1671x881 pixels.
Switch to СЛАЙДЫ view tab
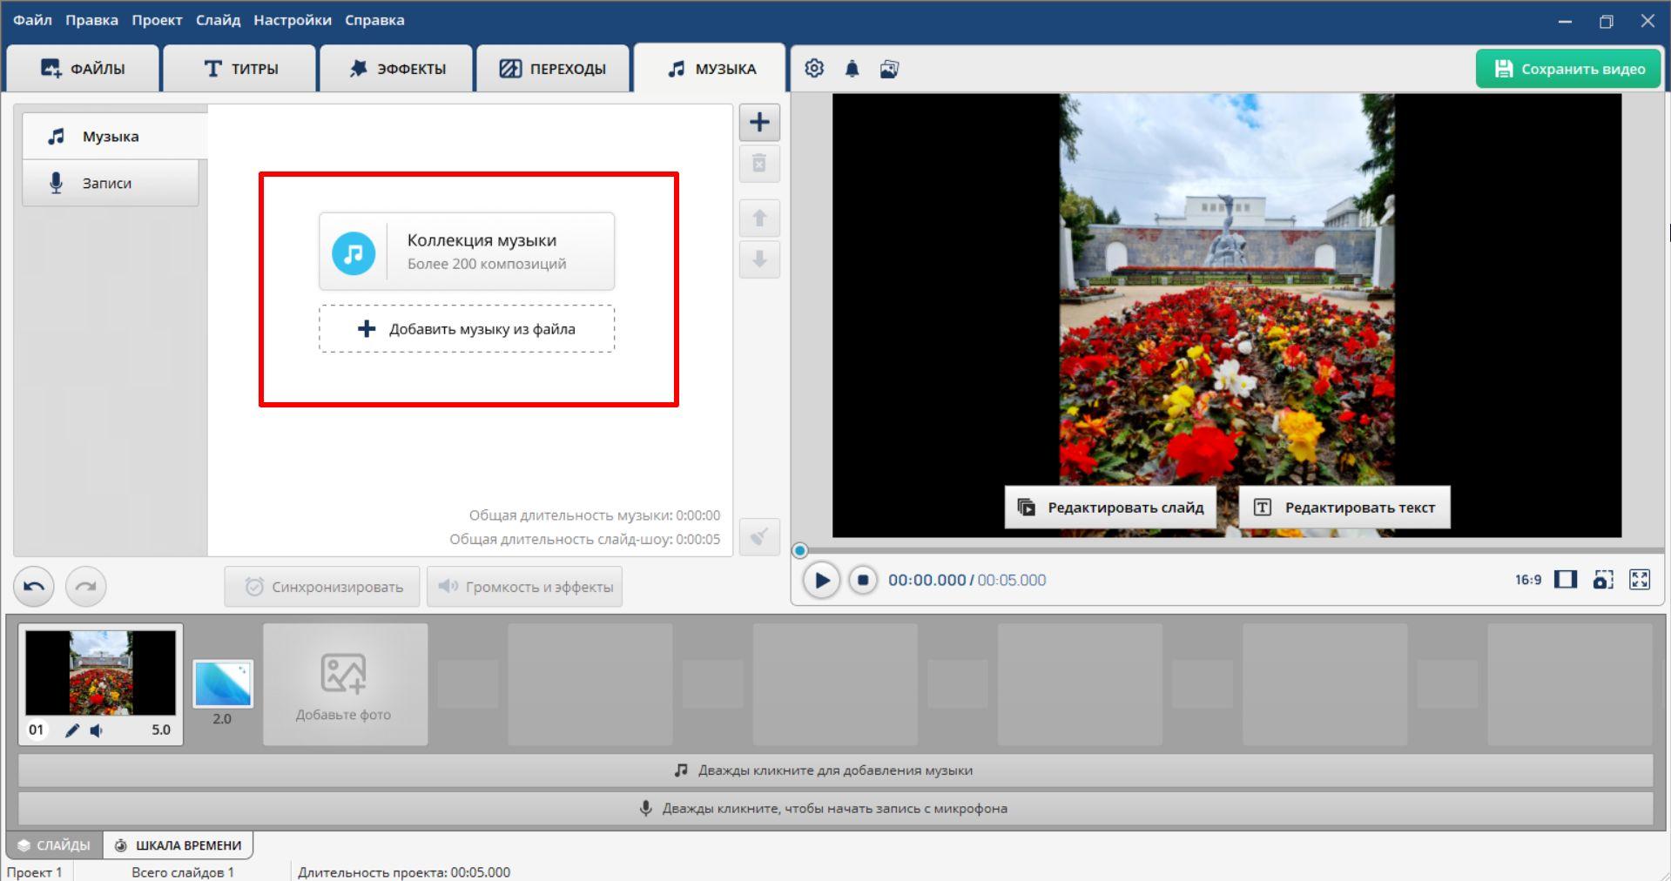pyautogui.click(x=54, y=845)
